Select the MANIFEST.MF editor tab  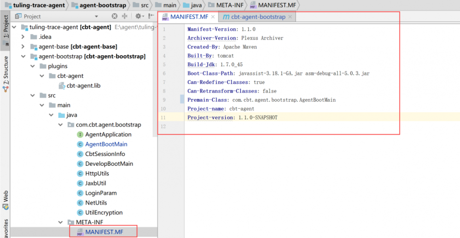tap(188, 17)
